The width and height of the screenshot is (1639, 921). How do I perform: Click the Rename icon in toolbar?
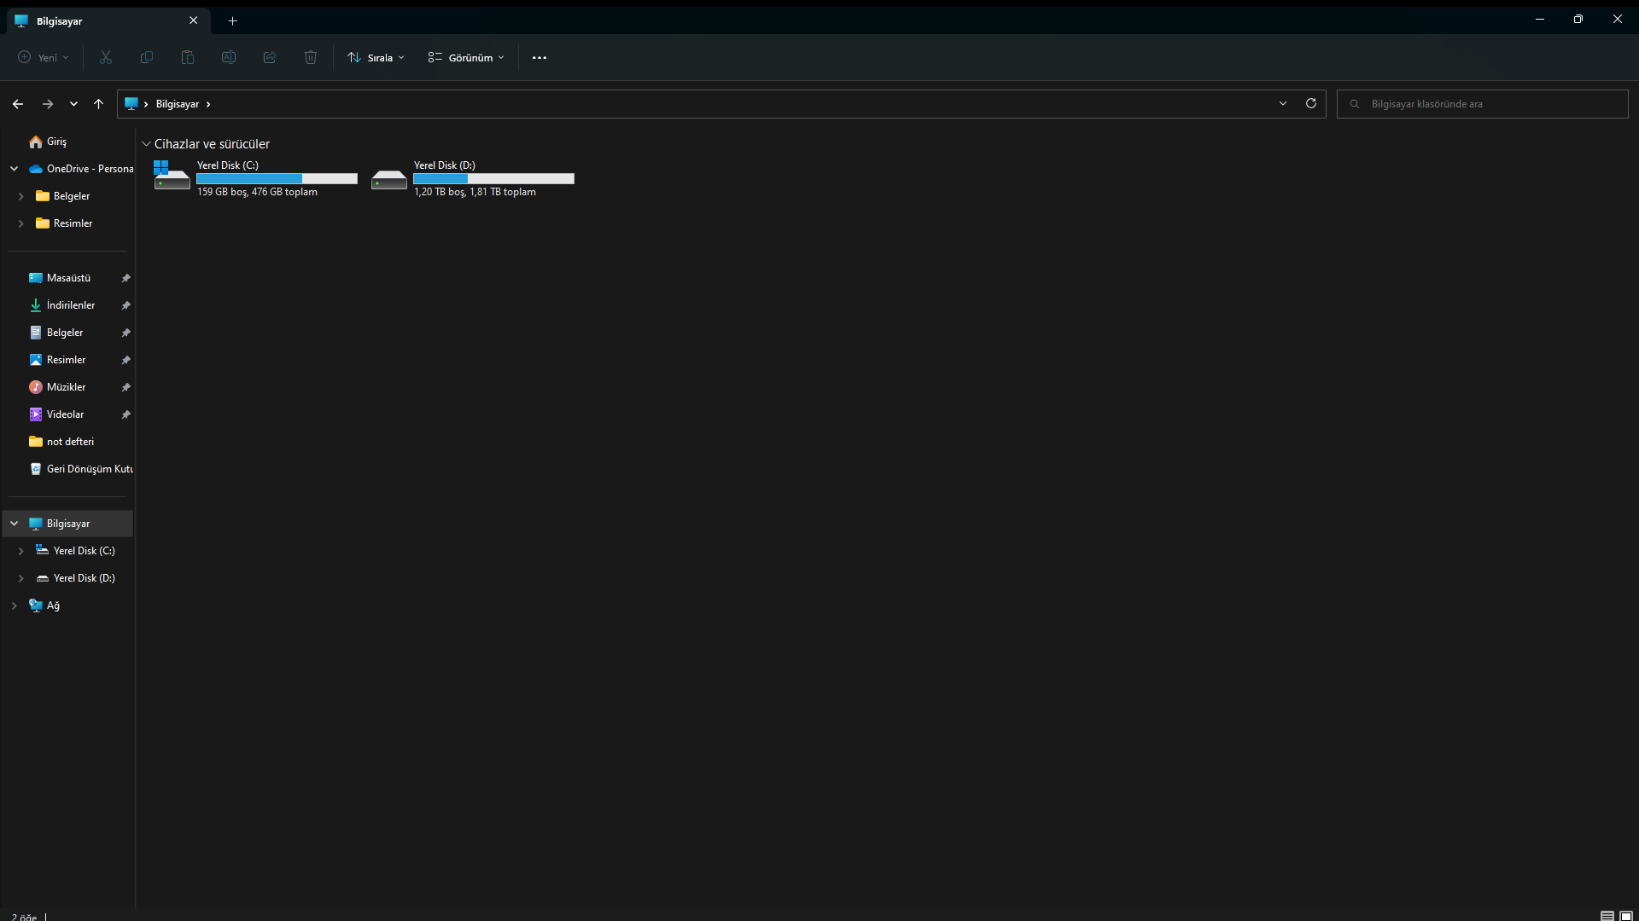coord(229,57)
